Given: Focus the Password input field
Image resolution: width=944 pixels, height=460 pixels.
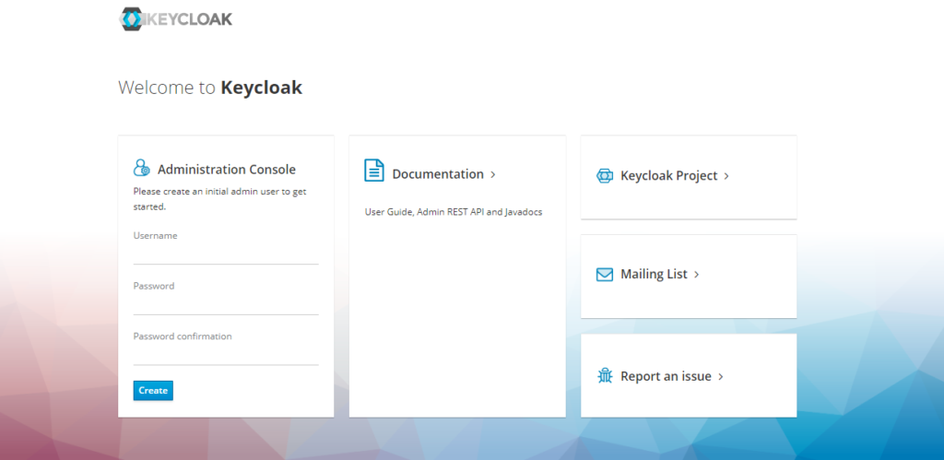Looking at the screenshot, I should tap(226, 305).
